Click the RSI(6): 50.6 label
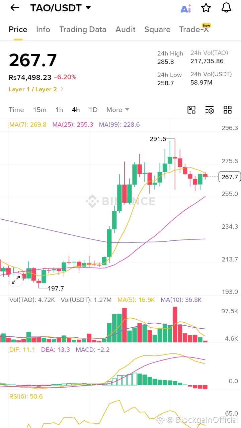Image resolution: width=241 pixels, height=428 pixels. [x=26, y=397]
